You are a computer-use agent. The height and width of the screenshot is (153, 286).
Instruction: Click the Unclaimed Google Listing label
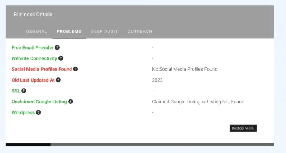tap(39, 102)
